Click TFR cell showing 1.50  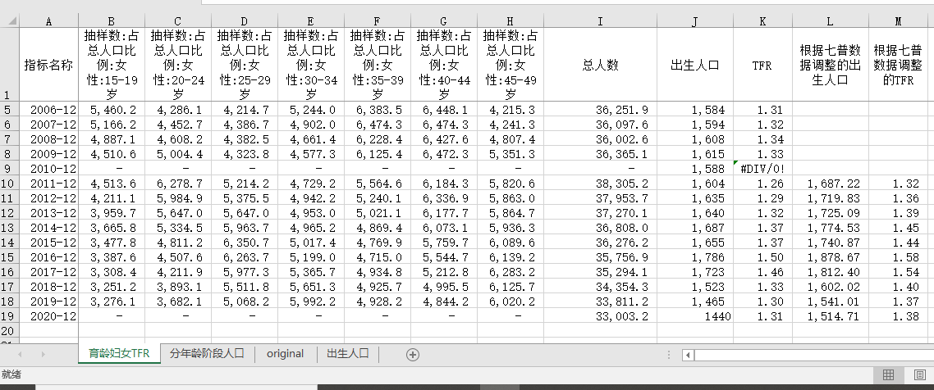coord(762,256)
